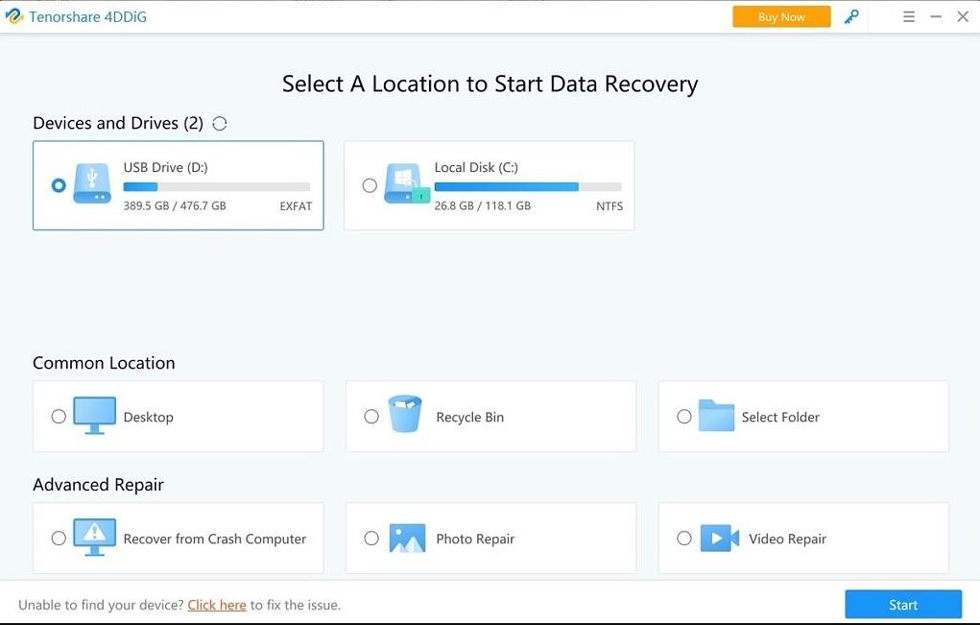
Task: Click the Desktop monitor icon
Action: [x=94, y=416]
